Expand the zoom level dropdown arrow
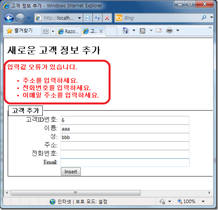The image size is (218, 210). [203, 201]
